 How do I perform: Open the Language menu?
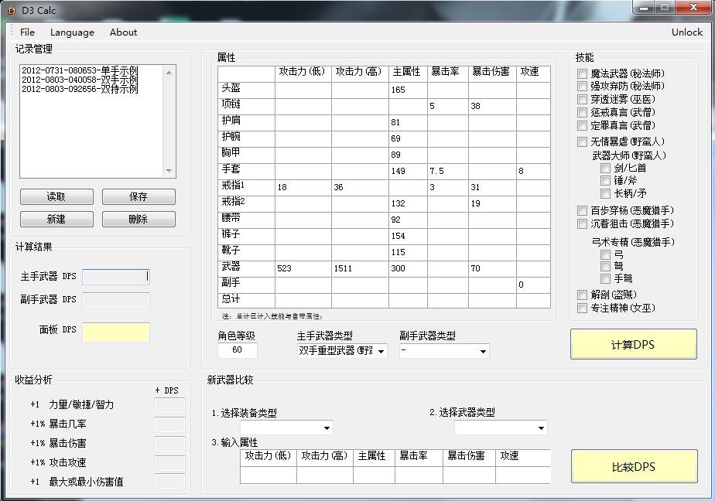72,32
